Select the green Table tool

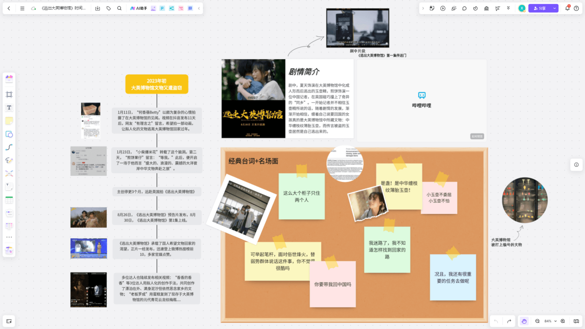coord(9,200)
